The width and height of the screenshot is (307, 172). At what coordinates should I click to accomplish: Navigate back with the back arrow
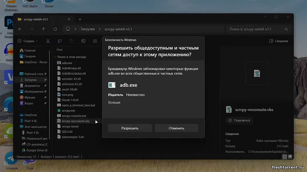[x=20, y=29]
